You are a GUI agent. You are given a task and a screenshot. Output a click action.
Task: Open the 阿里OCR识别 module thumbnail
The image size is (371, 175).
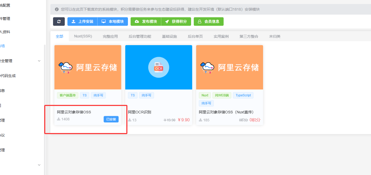(x=159, y=67)
